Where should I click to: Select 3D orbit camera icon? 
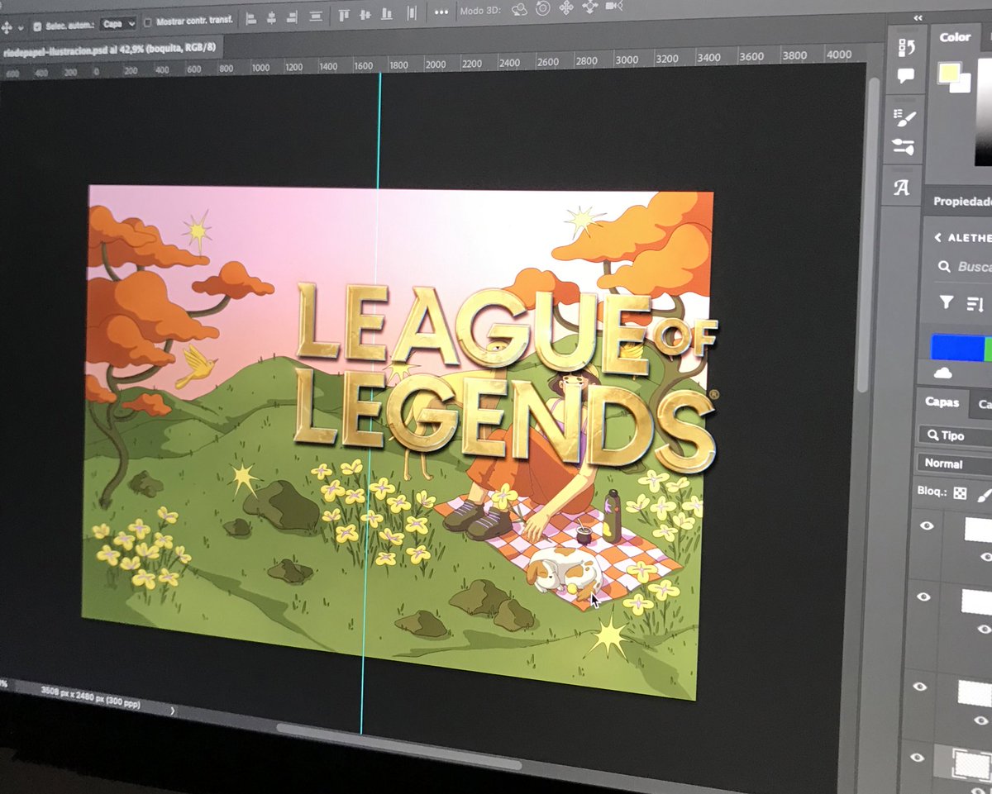pos(519,8)
